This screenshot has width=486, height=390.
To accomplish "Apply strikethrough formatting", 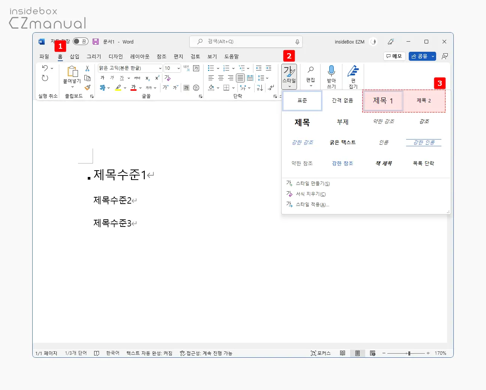I will (137, 78).
